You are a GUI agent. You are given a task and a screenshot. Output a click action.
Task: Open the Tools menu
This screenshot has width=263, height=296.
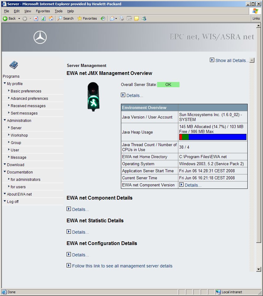pyautogui.click(x=58, y=11)
